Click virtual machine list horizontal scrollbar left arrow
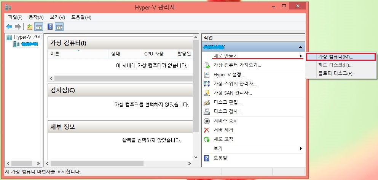Viewport: 378px width, 180px height. point(51,79)
